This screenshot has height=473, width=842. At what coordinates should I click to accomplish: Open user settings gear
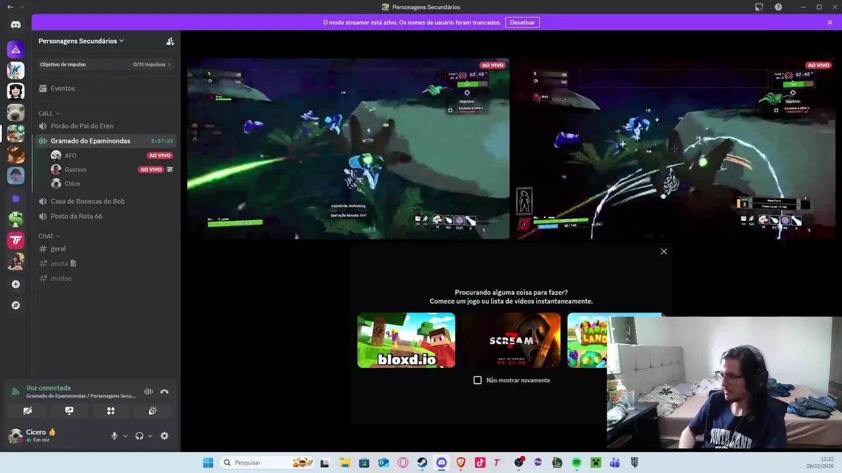point(164,436)
